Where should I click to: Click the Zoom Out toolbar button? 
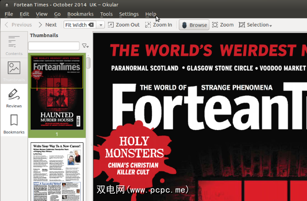pos(124,25)
